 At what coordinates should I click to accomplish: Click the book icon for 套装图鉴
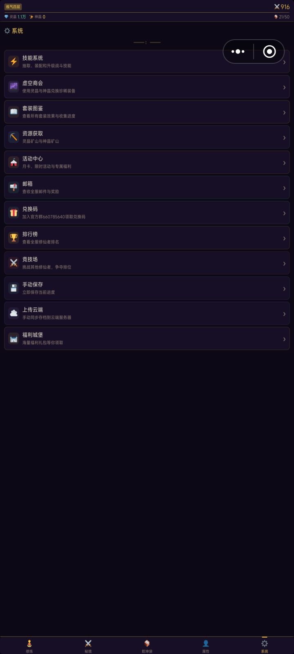(x=14, y=112)
